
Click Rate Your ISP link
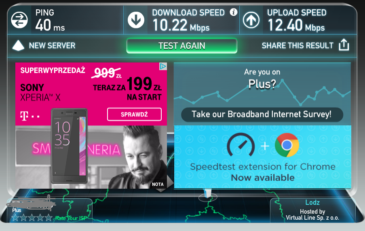click(71, 218)
